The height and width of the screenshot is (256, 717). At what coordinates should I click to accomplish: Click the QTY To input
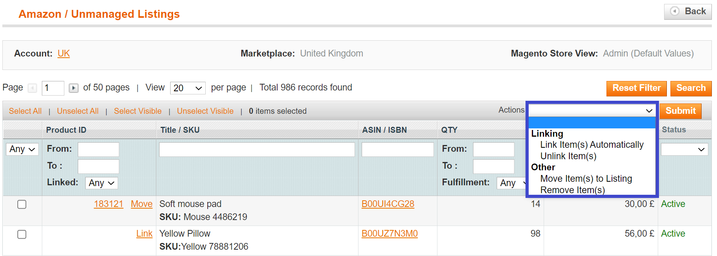pyautogui.click(x=494, y=166)
